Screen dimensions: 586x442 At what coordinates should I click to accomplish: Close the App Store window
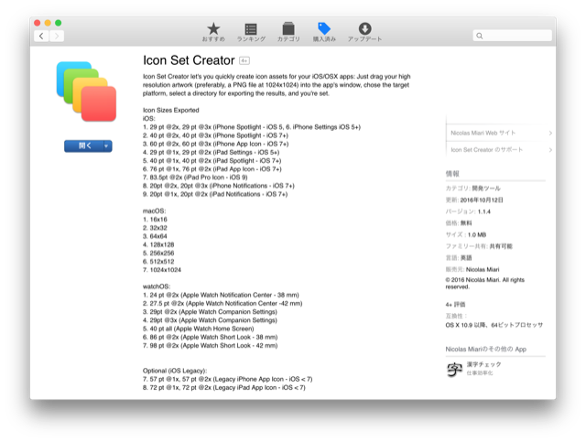click(38, 23)
